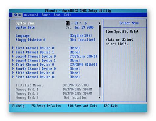Expand Second Channel Device 0 arrow
The image size is (156, 121).
coord(13,56)
